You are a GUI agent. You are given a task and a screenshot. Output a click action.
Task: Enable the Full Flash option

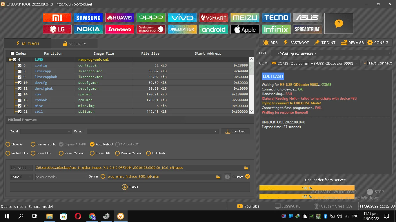(x=156, y=153)
